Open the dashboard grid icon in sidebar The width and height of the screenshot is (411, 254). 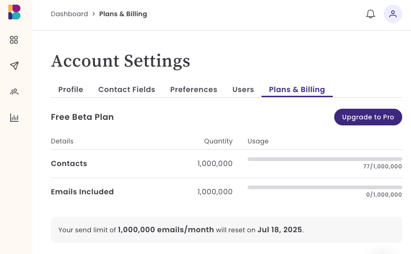(14, 40)
